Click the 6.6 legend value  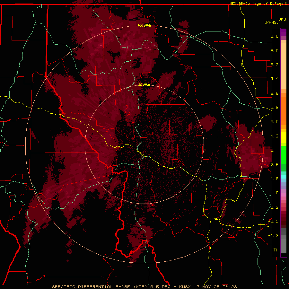pyautogui.click(x=275, y=93)
